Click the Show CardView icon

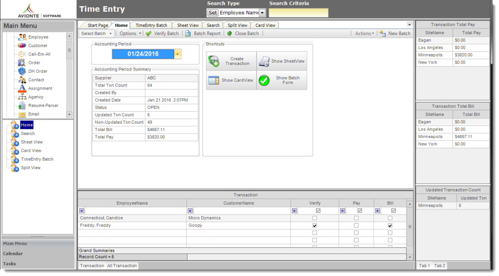(x=214, y=80)
